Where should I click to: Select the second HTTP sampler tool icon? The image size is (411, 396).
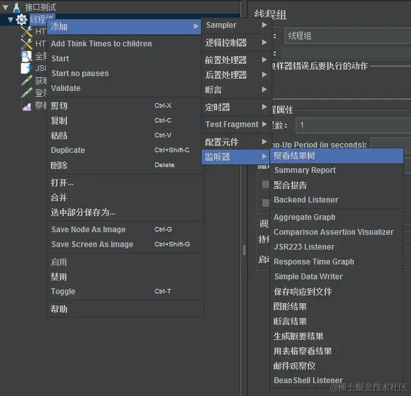click(x=27, y=44)
